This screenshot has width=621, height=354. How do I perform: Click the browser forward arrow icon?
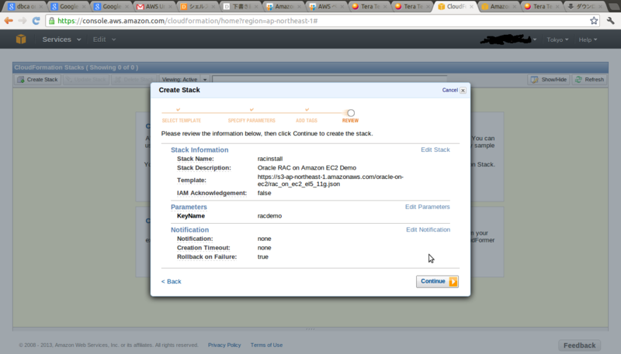pyautogui.click(x=23, y=21)
